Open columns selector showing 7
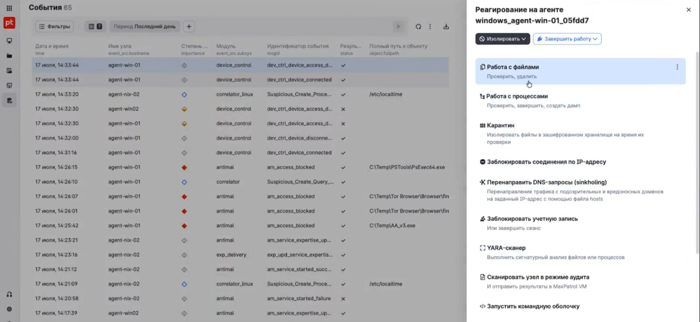The image size is (700, 322). point(95,27)
